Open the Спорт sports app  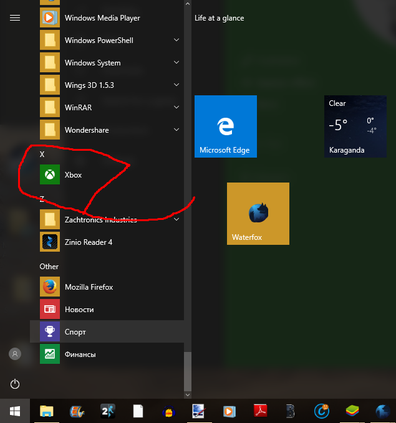tap(75, 332)
